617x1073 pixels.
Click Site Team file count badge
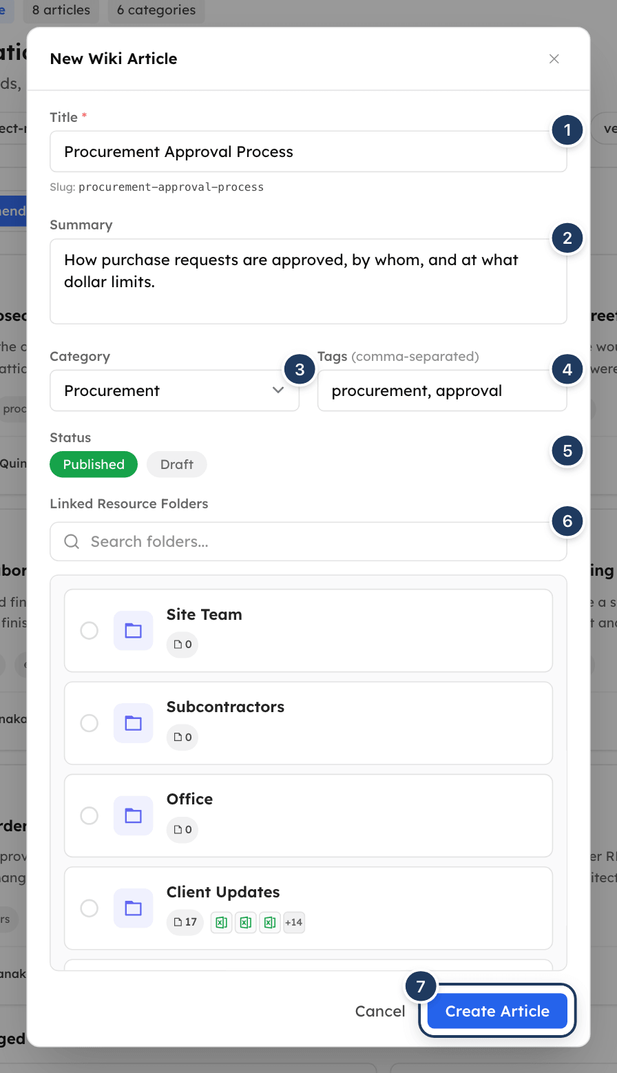[182, 645]
